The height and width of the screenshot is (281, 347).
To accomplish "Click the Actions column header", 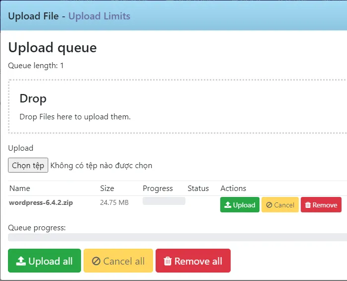I will pyautogui.click(x=233, y=188).
